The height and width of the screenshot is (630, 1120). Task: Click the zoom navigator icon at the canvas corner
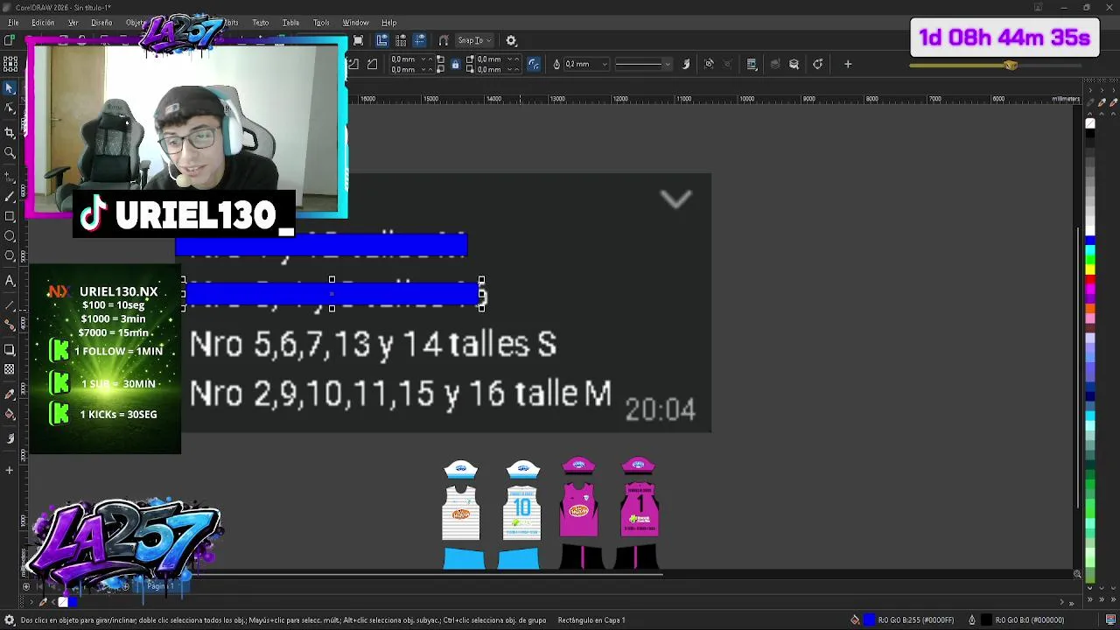[1077, 574]
